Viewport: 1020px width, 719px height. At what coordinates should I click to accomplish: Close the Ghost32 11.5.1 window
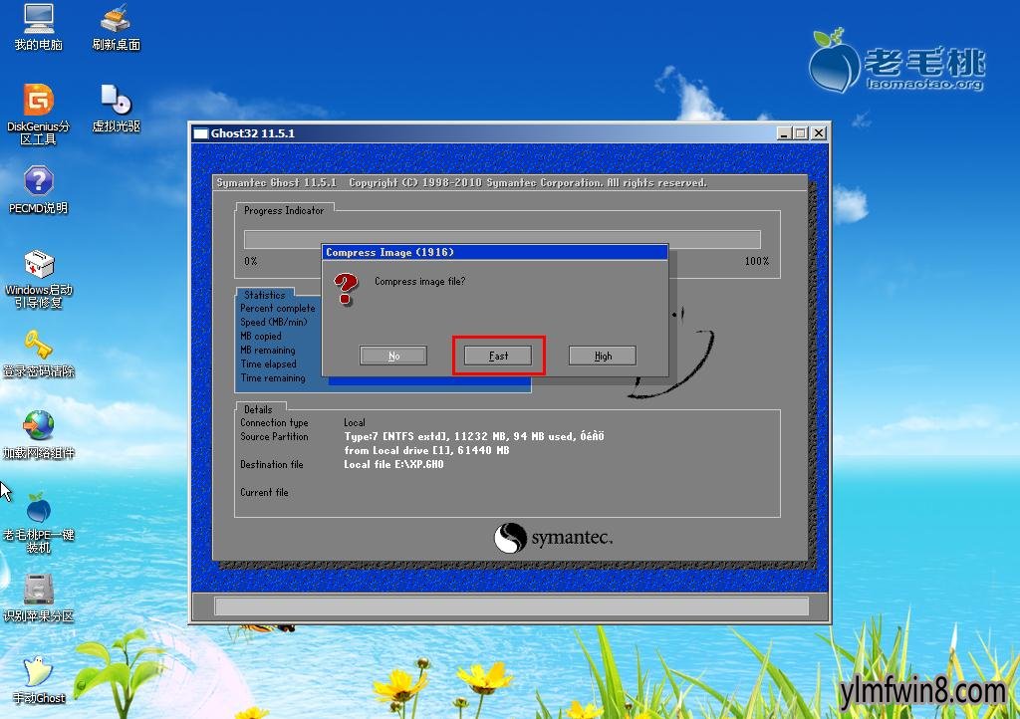click(x=819, y=133)
